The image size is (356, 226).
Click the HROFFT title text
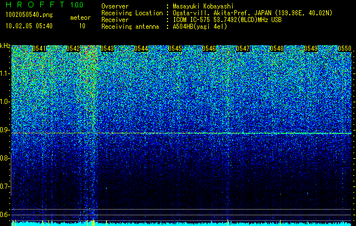[35, 5]
